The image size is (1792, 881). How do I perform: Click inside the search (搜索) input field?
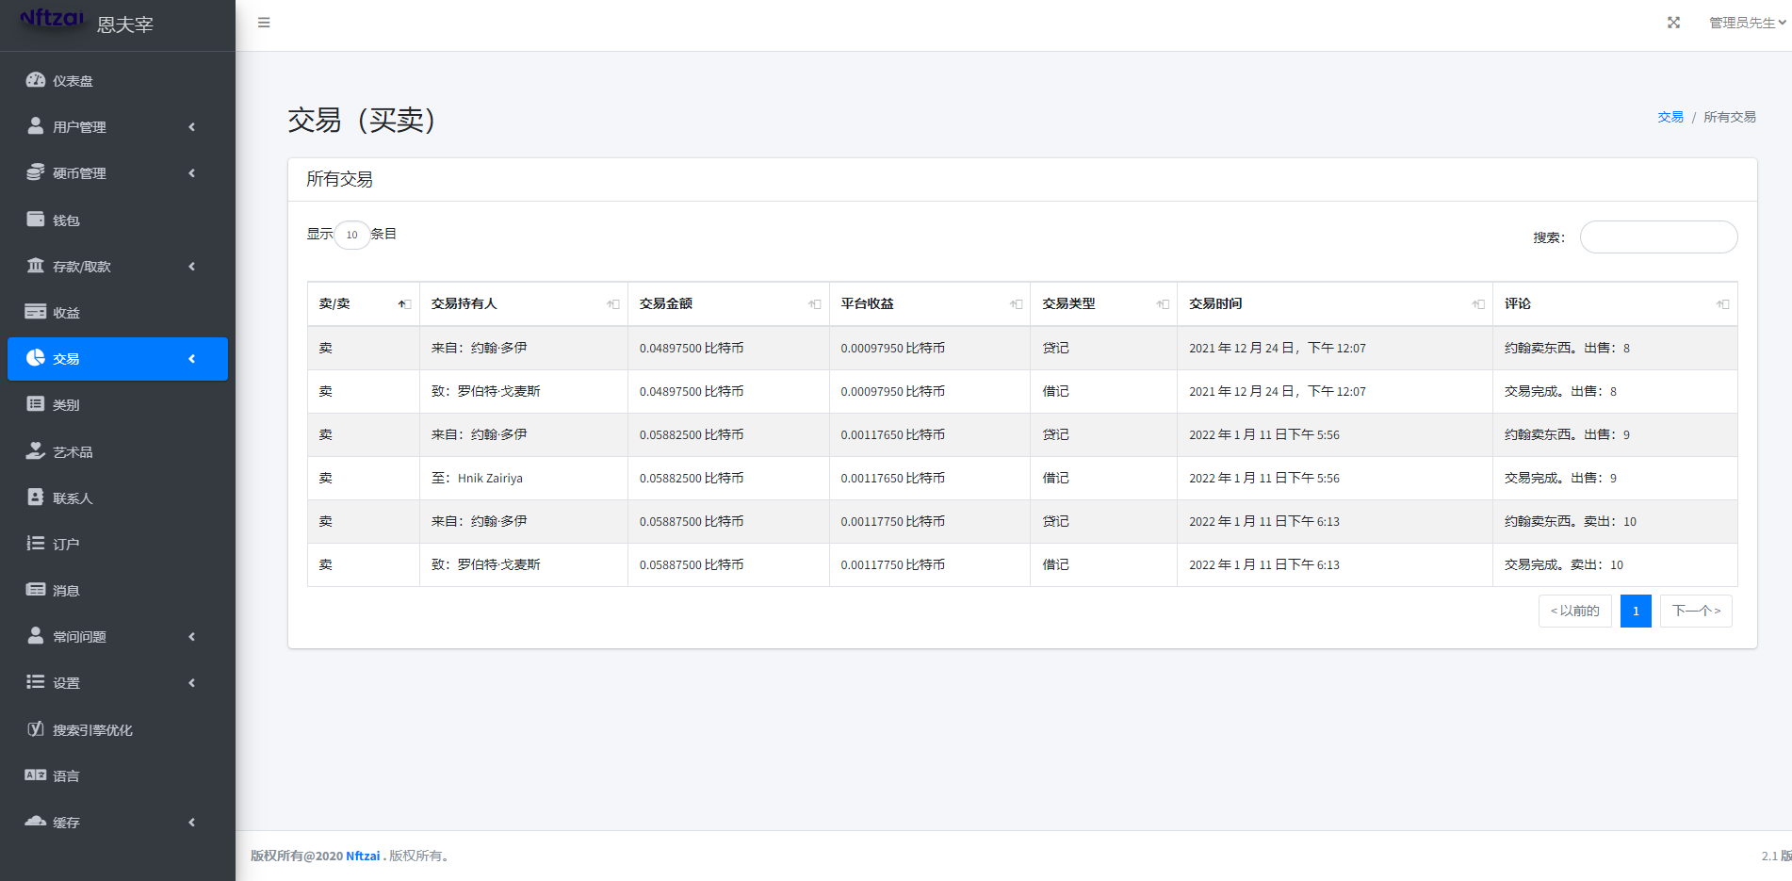coord(1658,237)
